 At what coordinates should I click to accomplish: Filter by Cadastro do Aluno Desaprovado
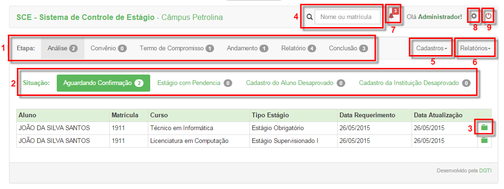(296, 83)
